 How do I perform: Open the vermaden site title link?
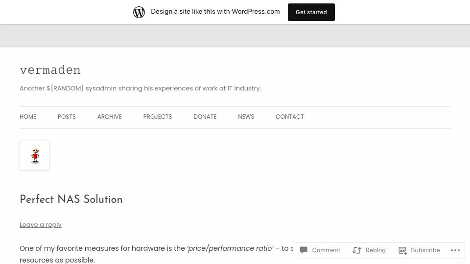pyautogui.click(x=50, y=70)
